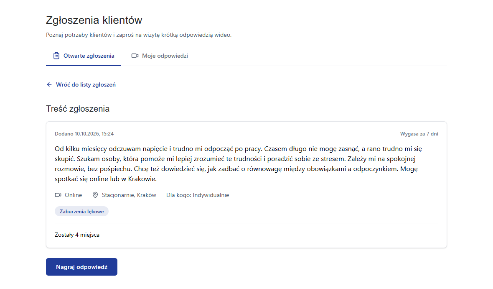Go back via Wróć do listy zgłoszeń link
The image size is (493, 289).
81,84
